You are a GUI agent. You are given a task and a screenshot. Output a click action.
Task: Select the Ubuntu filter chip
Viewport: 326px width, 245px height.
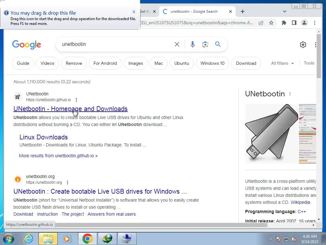click(x=182, y=63)
